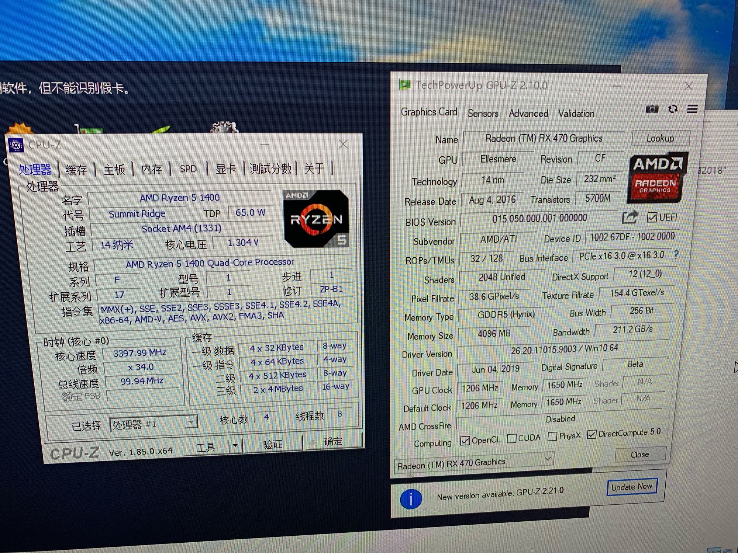Open the GPU-Z hamburger menu
This screenshot has height=553, width=738.
click(x=692, y=109)
